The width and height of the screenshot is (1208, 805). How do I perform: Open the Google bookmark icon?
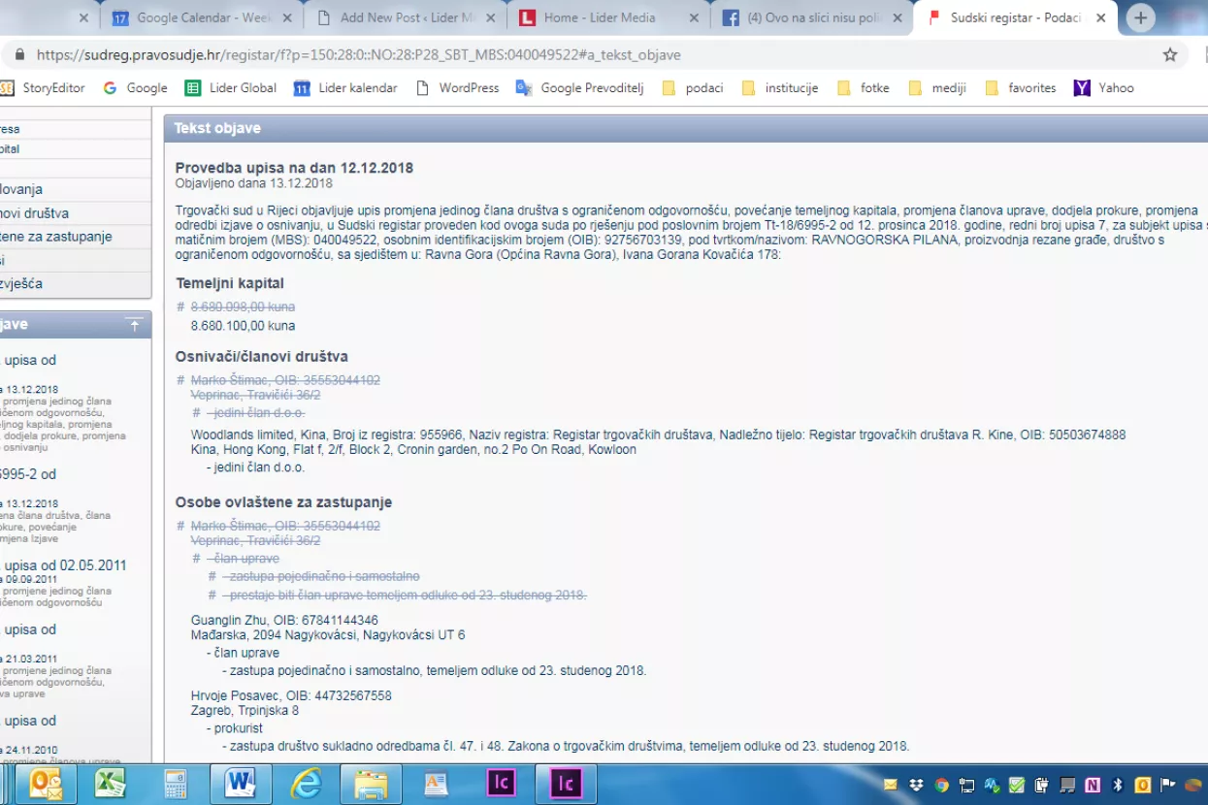(110, 87)
